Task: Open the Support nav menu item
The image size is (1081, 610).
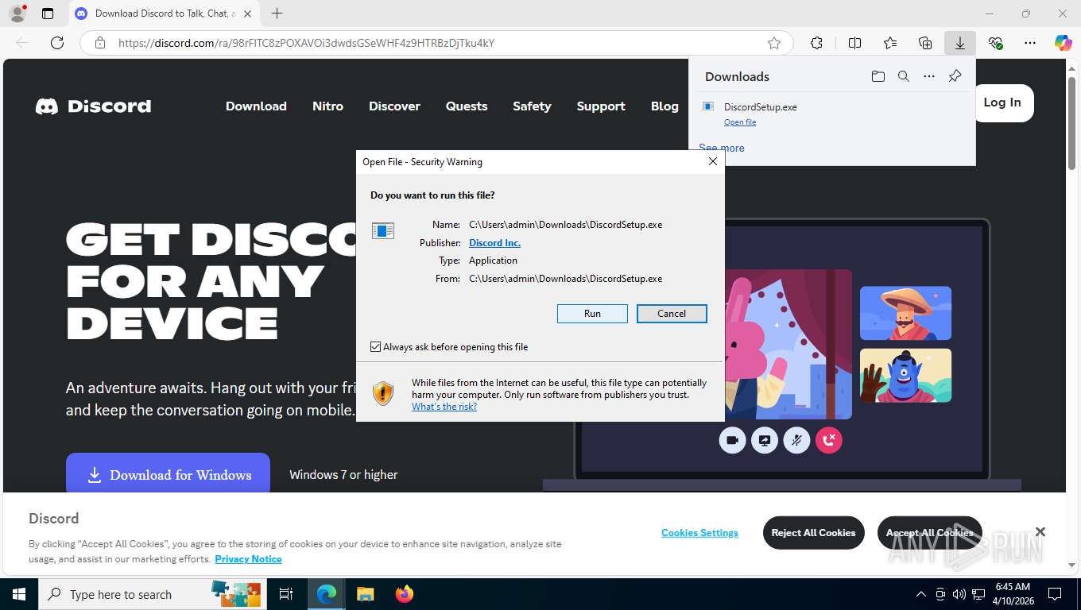Action: (x=601, y=106)
